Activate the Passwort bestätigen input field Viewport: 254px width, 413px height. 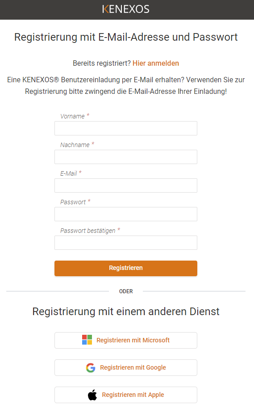[126, 243]
